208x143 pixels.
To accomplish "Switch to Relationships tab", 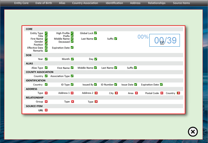I will [157, 3].
